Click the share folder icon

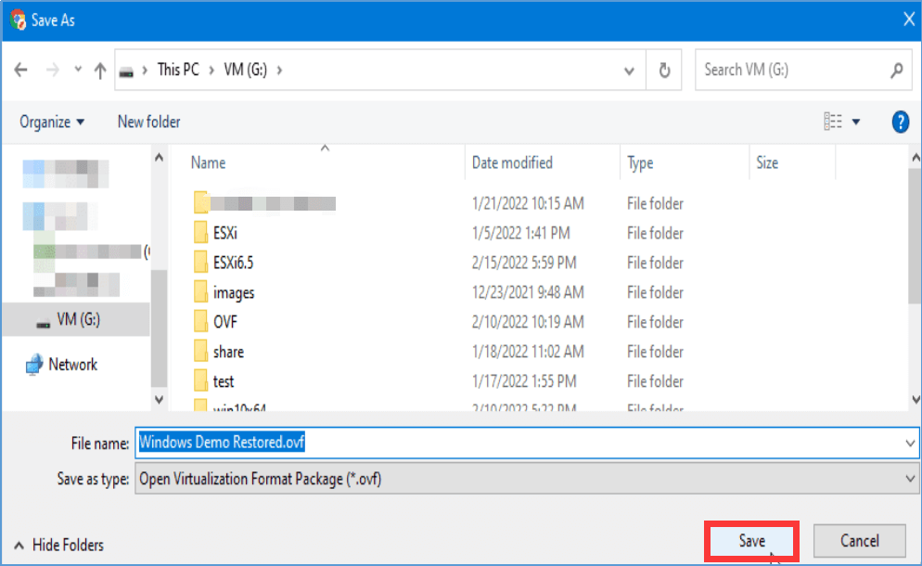pos(200,352)
